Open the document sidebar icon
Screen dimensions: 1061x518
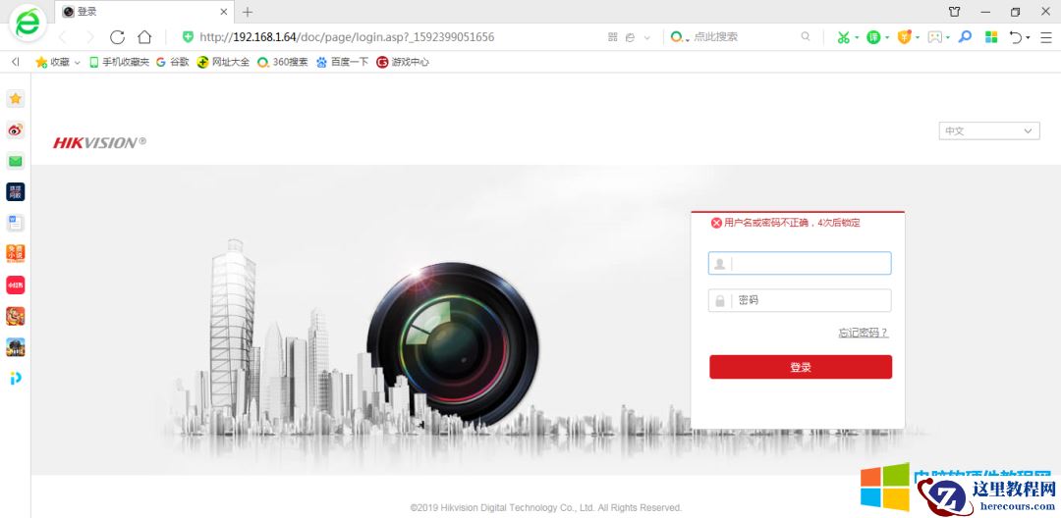coord(16,222)
